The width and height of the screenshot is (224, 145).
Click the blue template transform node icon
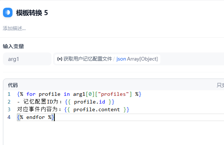(x=8, y=12)
